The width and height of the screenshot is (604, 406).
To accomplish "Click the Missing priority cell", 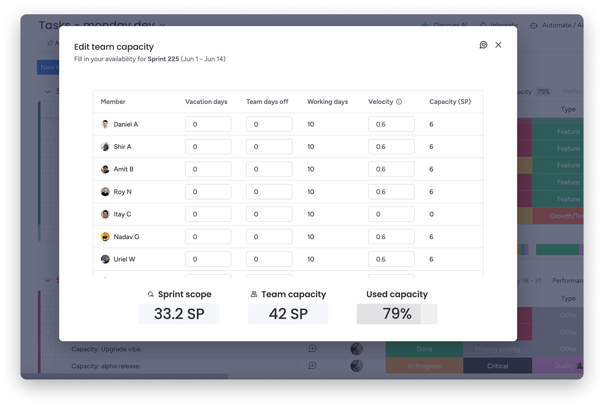I will point(497,349).
